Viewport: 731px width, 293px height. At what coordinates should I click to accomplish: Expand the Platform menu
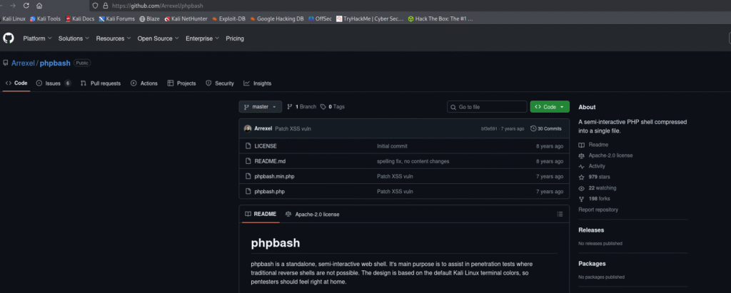click(x=36, y=38)
